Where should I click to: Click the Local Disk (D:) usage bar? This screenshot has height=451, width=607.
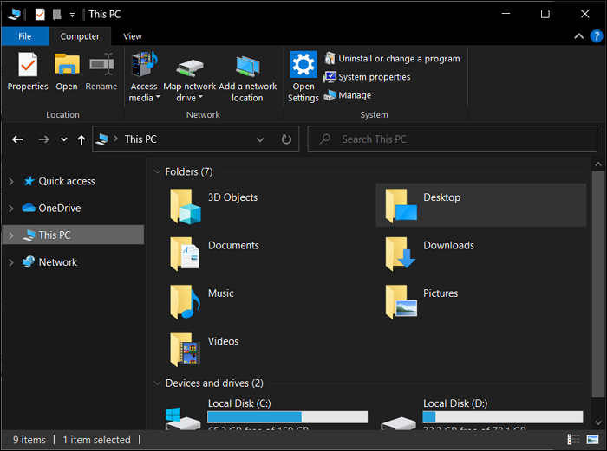(502, 417)
